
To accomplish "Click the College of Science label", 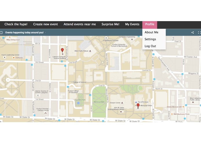I will click(80, 82).
